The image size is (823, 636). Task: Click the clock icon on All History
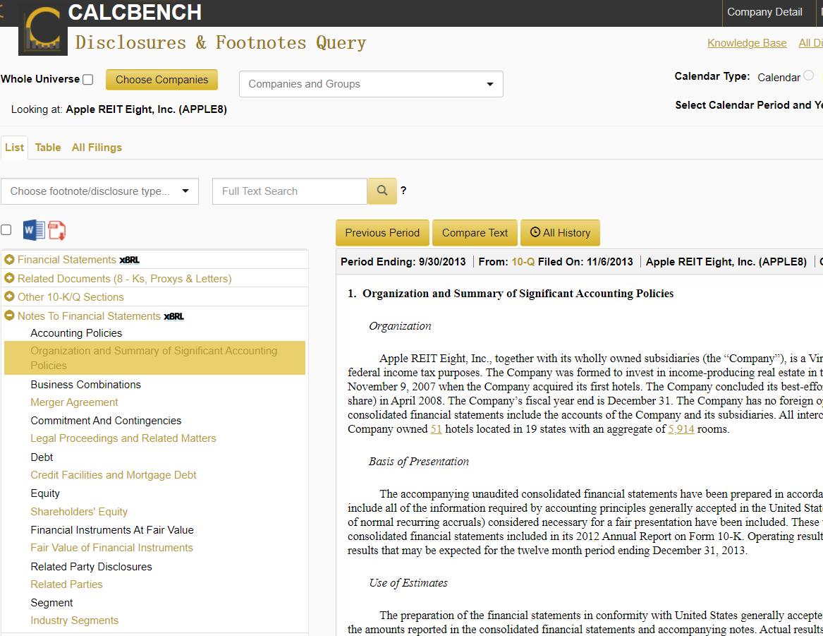(535, 232)
